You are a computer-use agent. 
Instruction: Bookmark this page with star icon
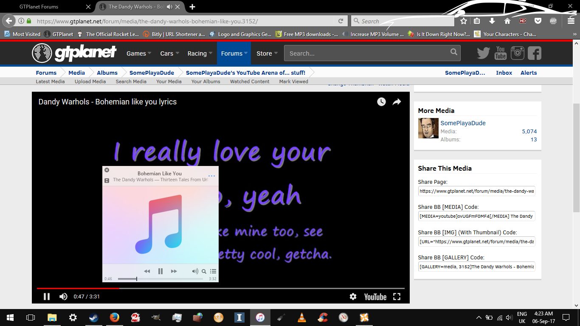464,21
